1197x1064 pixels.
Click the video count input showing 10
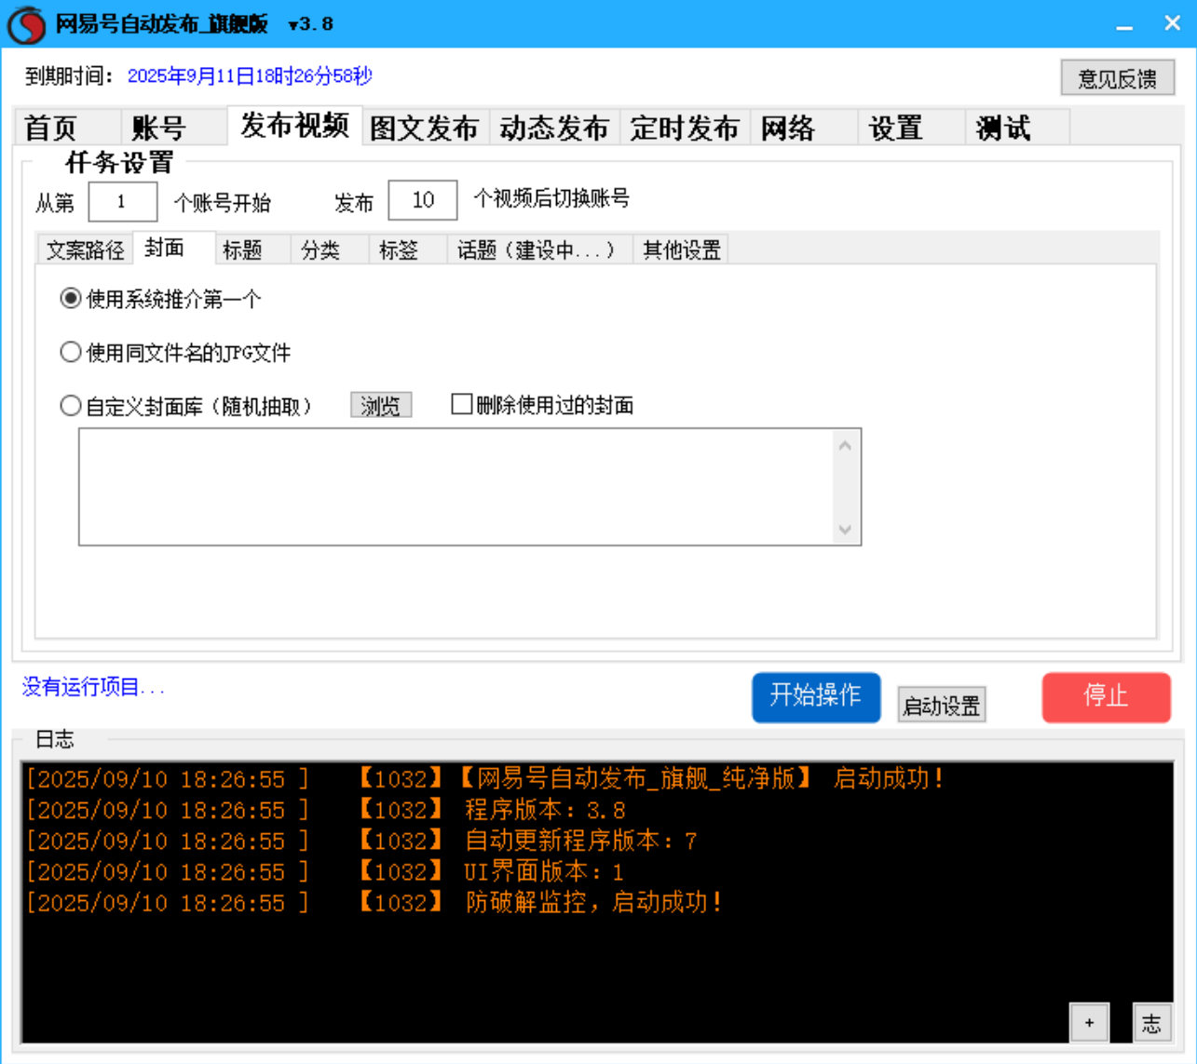coord(422,199)
